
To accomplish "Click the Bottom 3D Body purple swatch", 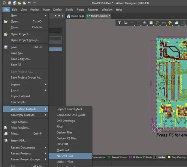I will 130,157.
